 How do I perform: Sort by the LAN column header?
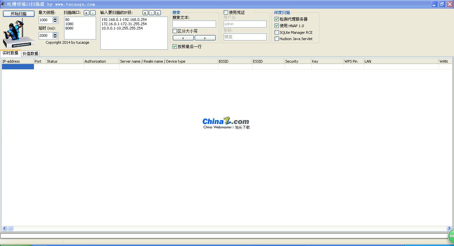pos(401,61)
